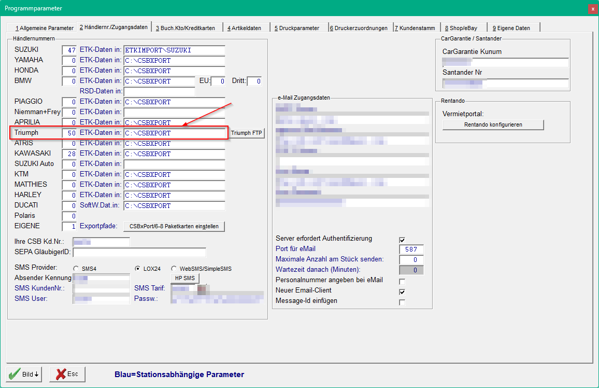This screenshot has width=599, height=388.
Task: Click SUZUKI ETK-Daten path field
Action: coord(174,50)
